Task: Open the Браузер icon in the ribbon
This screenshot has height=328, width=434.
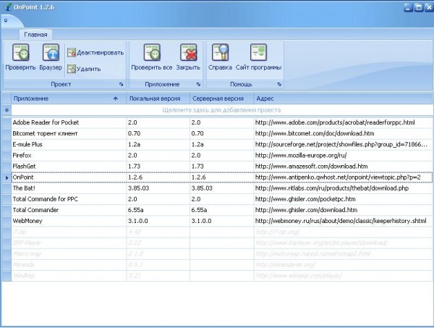Action: (51, 53)
